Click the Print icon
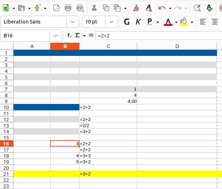 click(68, 8)
